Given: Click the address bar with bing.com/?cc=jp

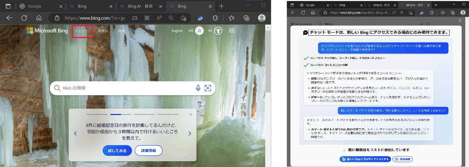Looking at the screenshot, I should (x=95, y=18).
